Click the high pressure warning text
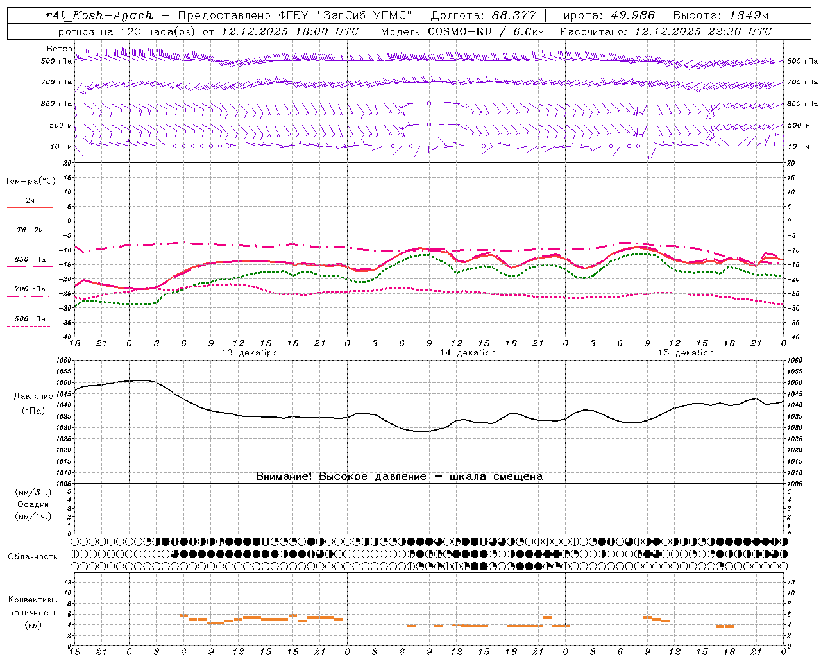821x657 pixels. (x=400, y=476)
